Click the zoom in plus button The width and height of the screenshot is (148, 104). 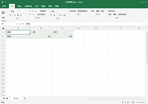(x=146, y=103)
